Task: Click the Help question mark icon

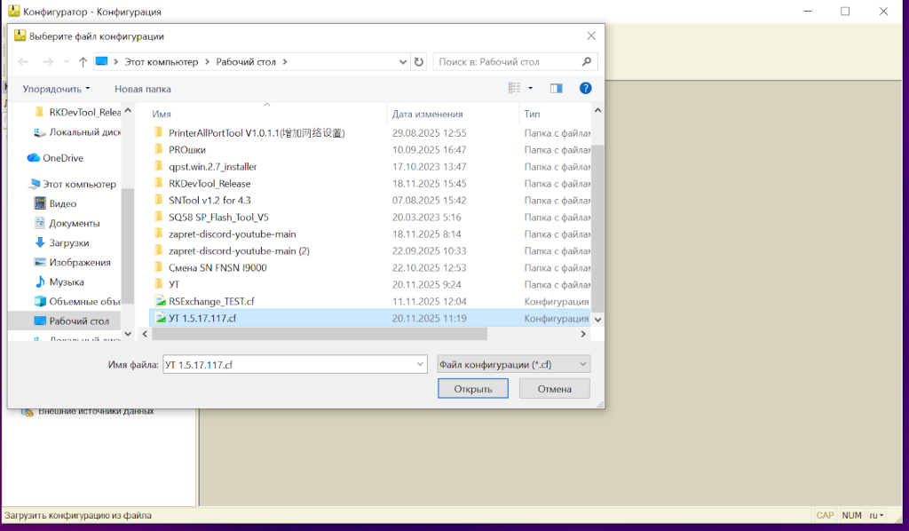Action: pos(585,89)
